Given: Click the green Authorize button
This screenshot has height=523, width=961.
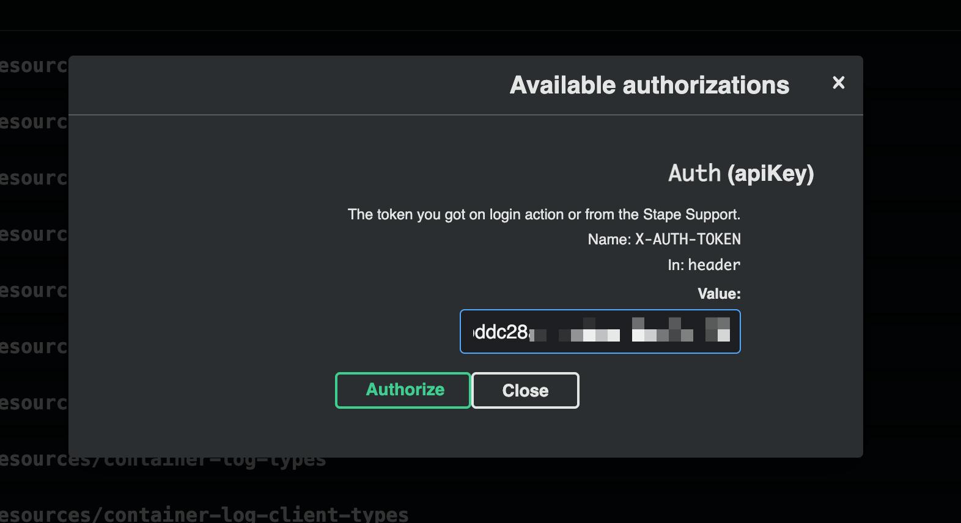Looking at the screenshot, I should (x=403, y=390).
